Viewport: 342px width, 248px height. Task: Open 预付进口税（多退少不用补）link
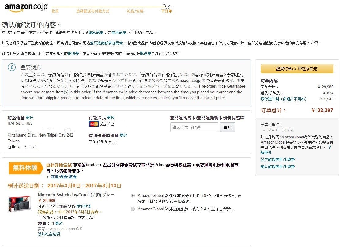pos(284,99)
